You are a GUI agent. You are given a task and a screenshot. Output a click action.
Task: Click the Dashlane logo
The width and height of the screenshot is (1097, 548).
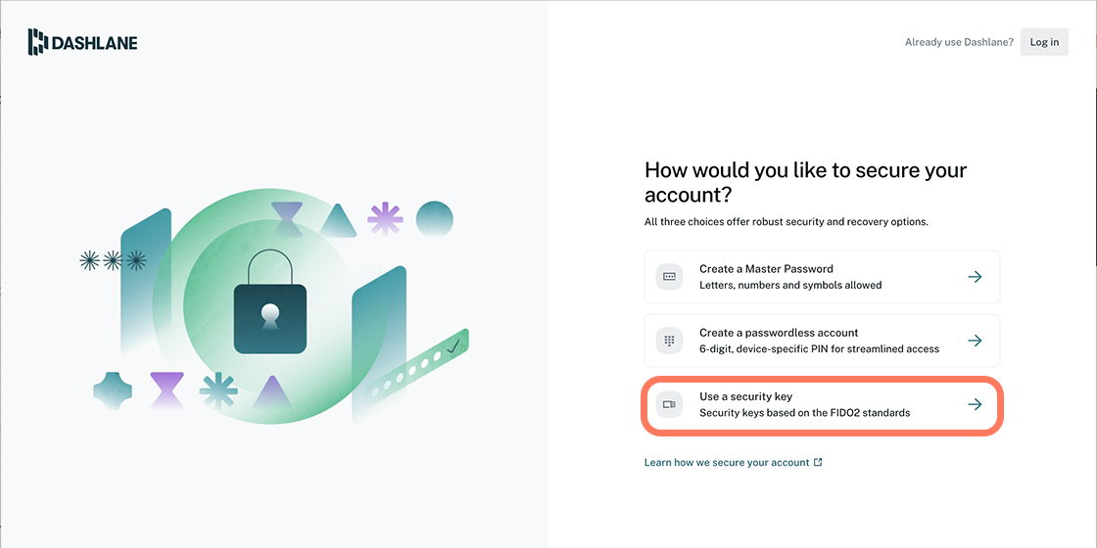(x=82, y=42)
